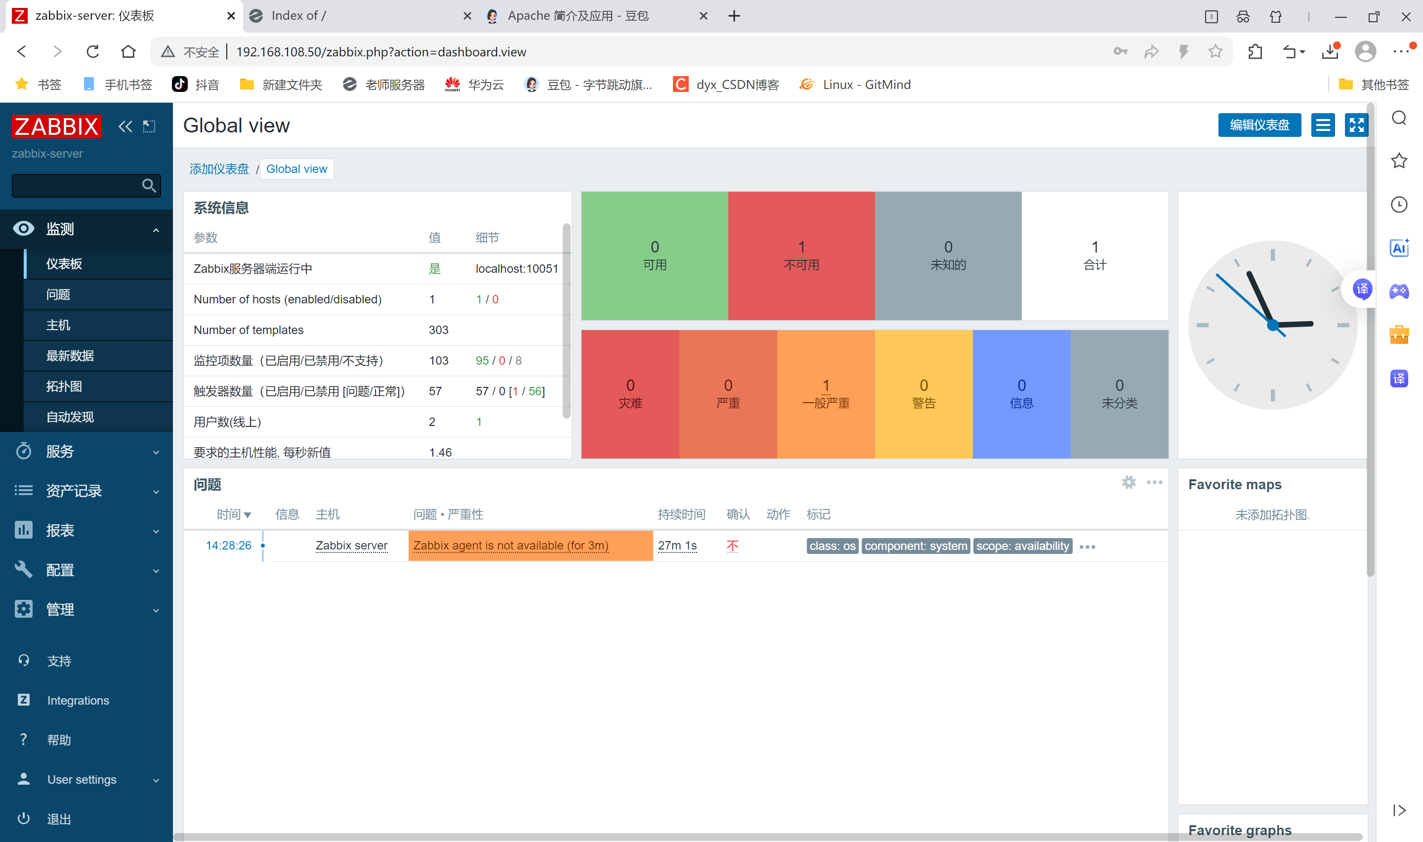Open the 最新数据 menu item
The image size is (1423, 842).
(x=70, y=356)
